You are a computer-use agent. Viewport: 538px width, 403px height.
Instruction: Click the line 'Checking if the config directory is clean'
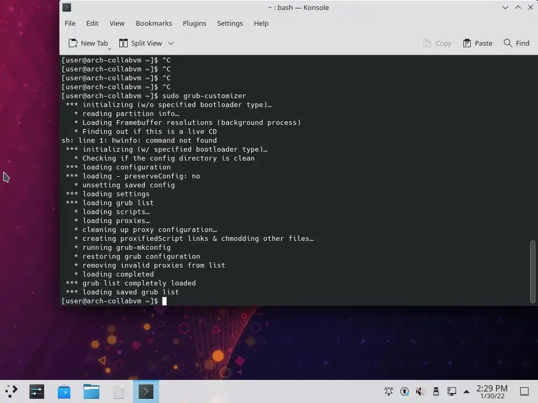click(x=169, y=158)
